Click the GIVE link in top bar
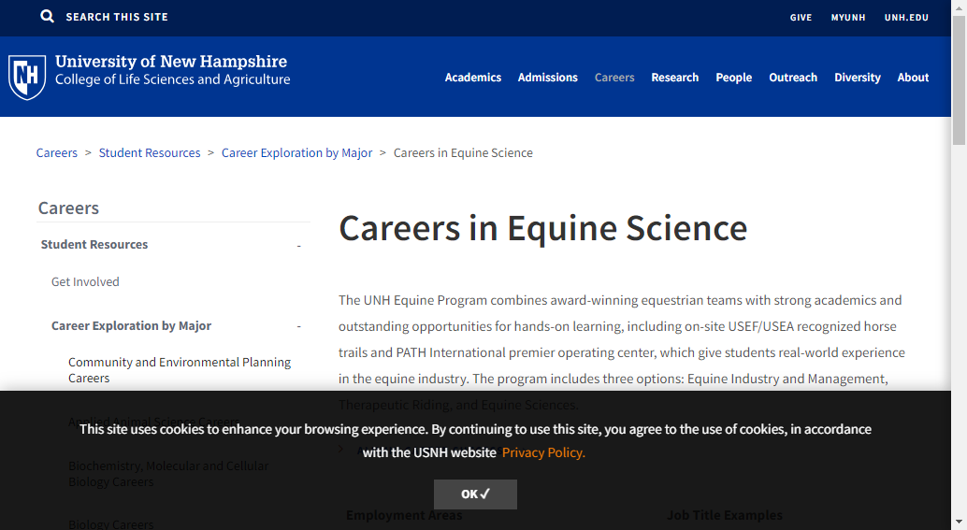This screenshot has width=967, height=530. coord(801,18)
